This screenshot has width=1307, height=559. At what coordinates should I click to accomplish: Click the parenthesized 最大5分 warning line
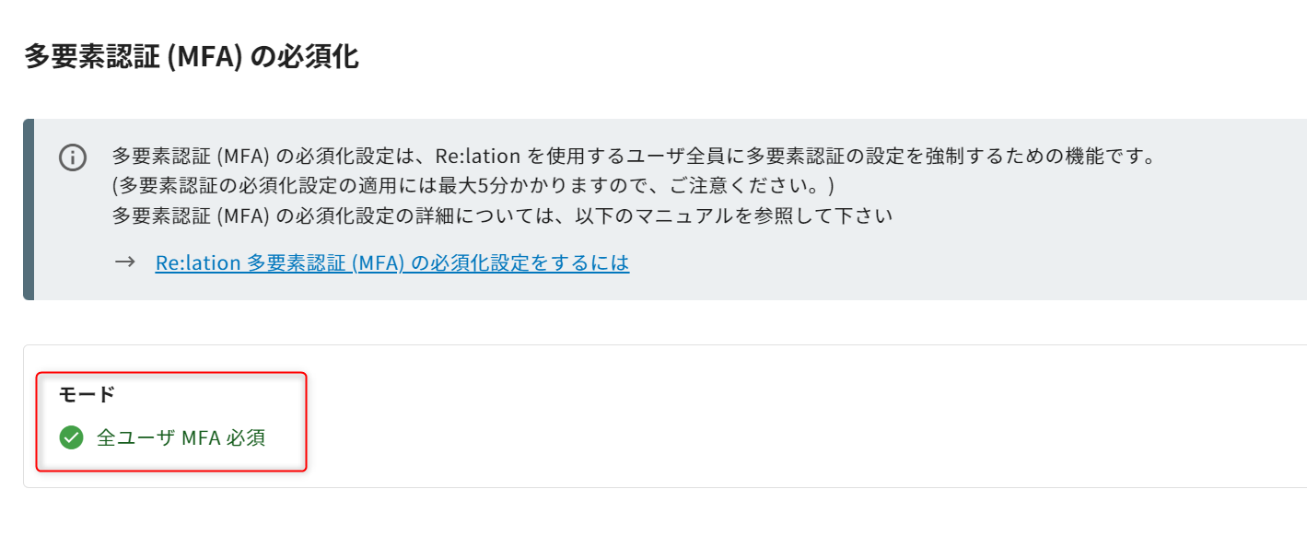click(x=473, y=185)
